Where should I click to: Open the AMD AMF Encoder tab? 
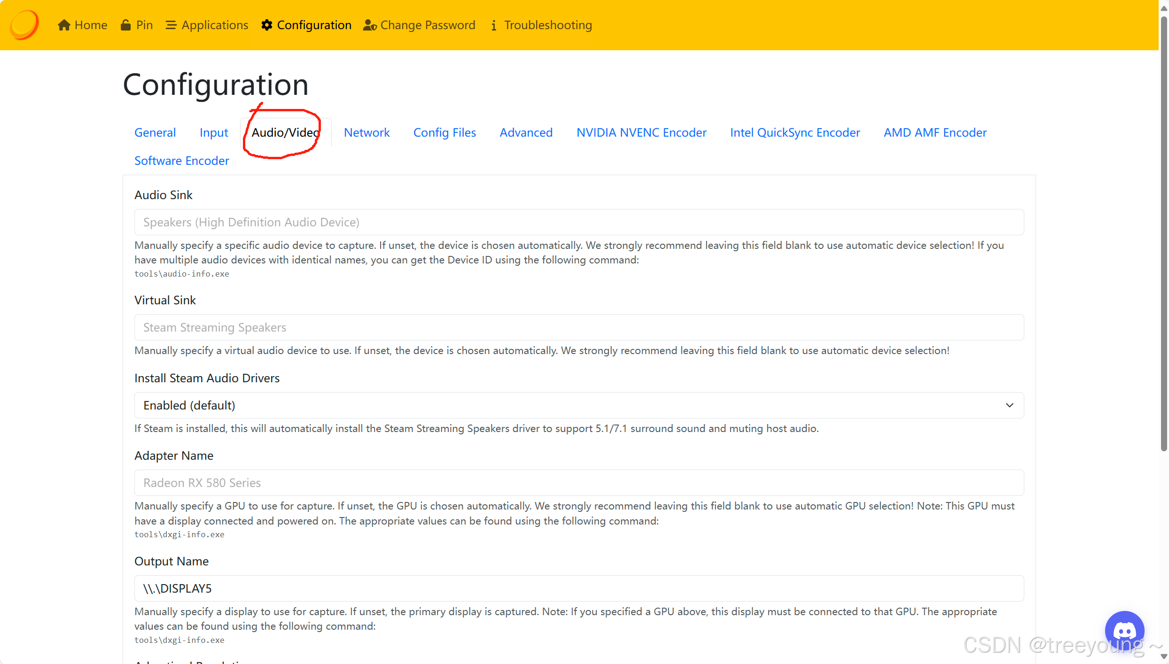(x=935, y=132)
